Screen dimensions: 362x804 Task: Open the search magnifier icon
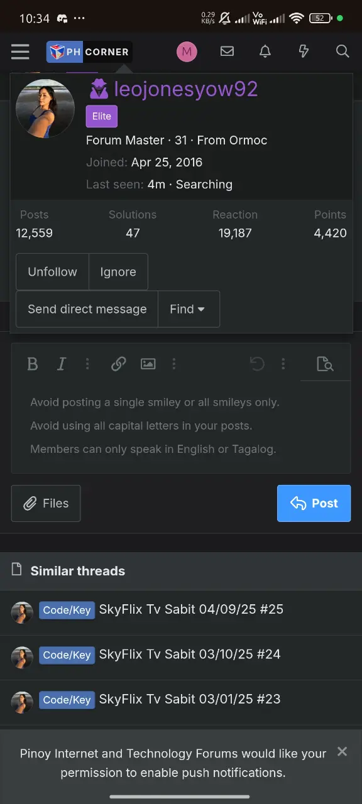(x=342, y=52)
